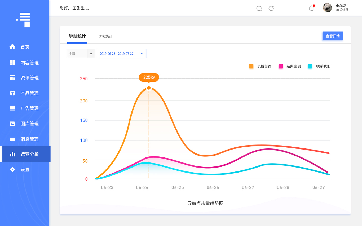Click the UI 设计师 role text
The image size is (362, 226).
click(342, 10)
